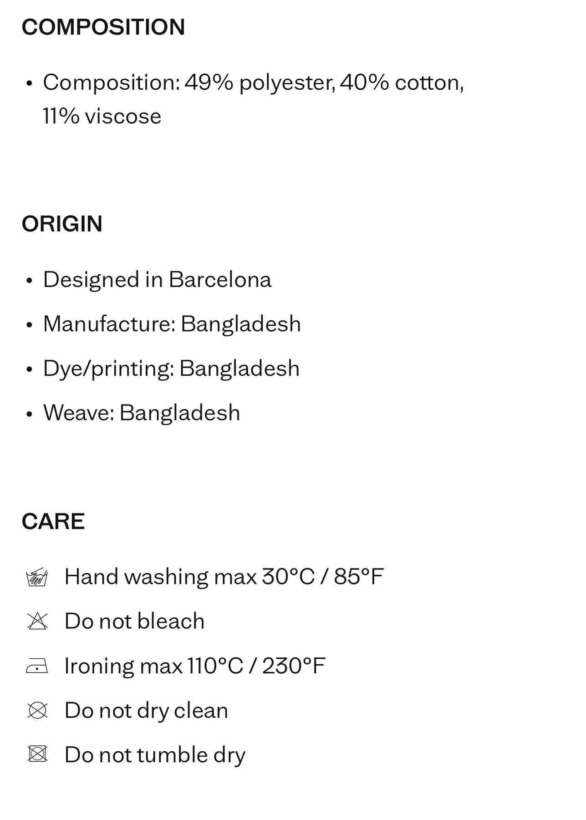Select the COMPOSITION heading
The height and width of the screenshot is (820, 586).
tap(103, 27)
